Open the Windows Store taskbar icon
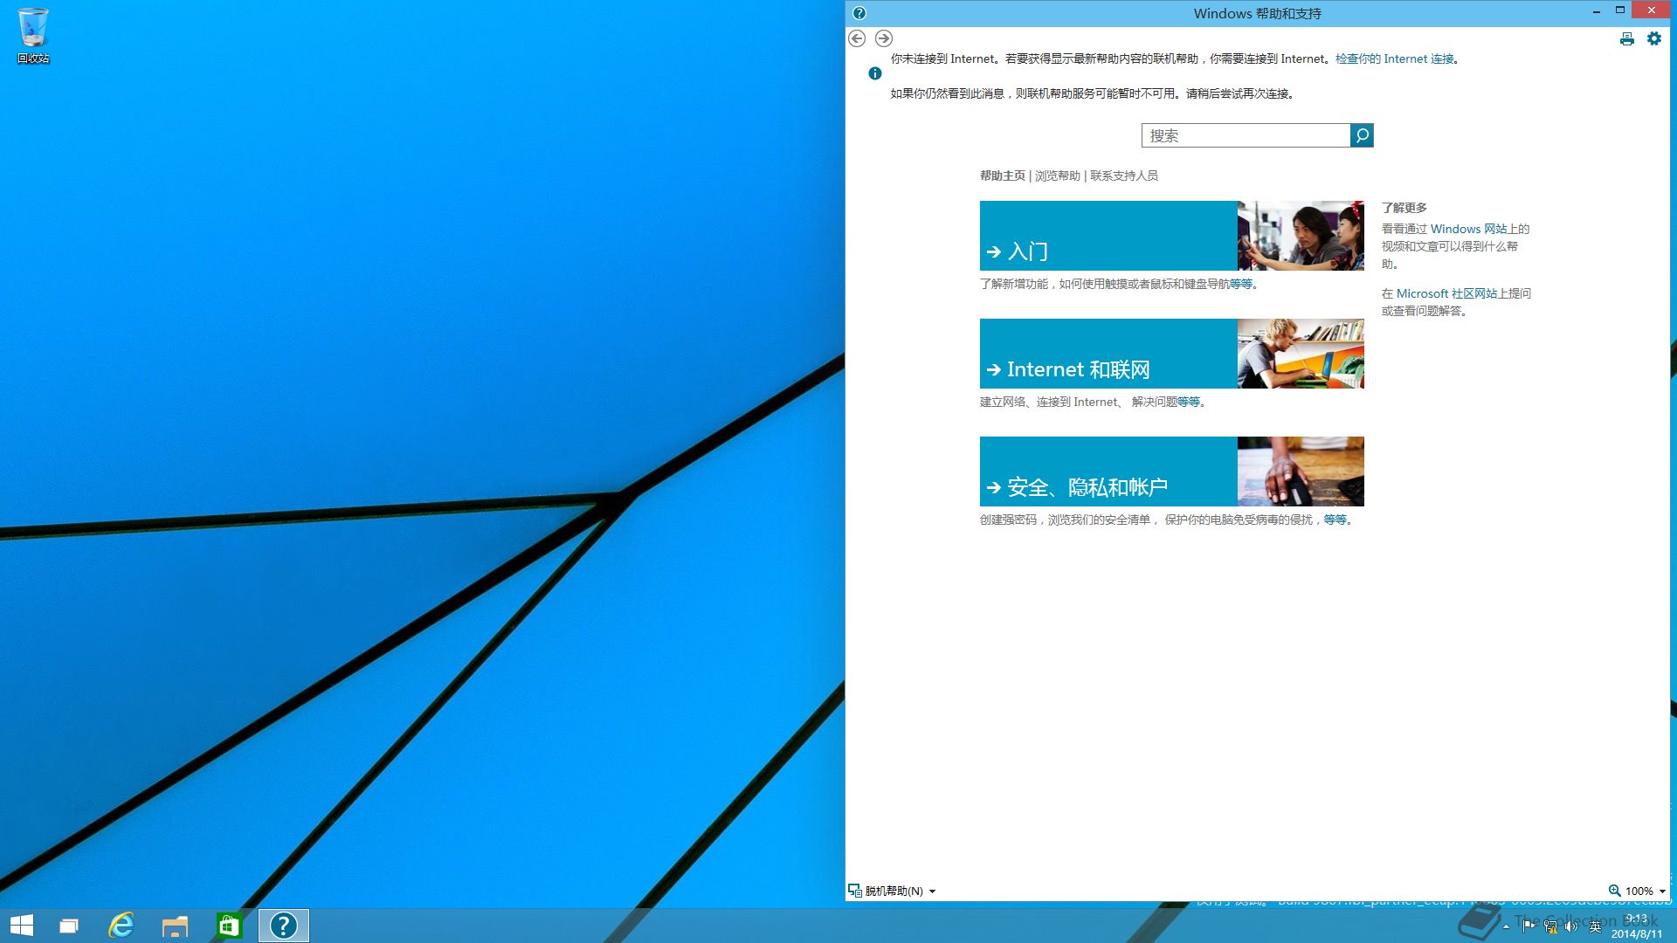 (x=229, y=926)
